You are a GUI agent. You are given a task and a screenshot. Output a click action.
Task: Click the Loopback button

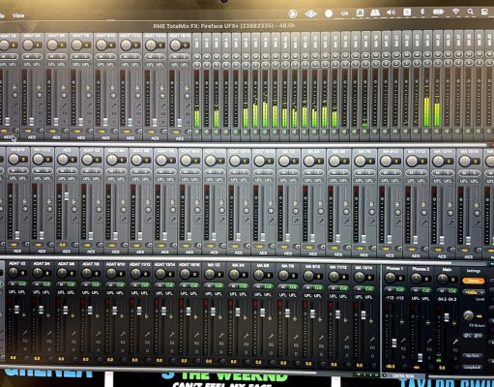tap(473, 367)
